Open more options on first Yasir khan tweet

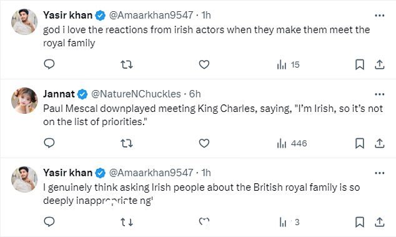379,16
